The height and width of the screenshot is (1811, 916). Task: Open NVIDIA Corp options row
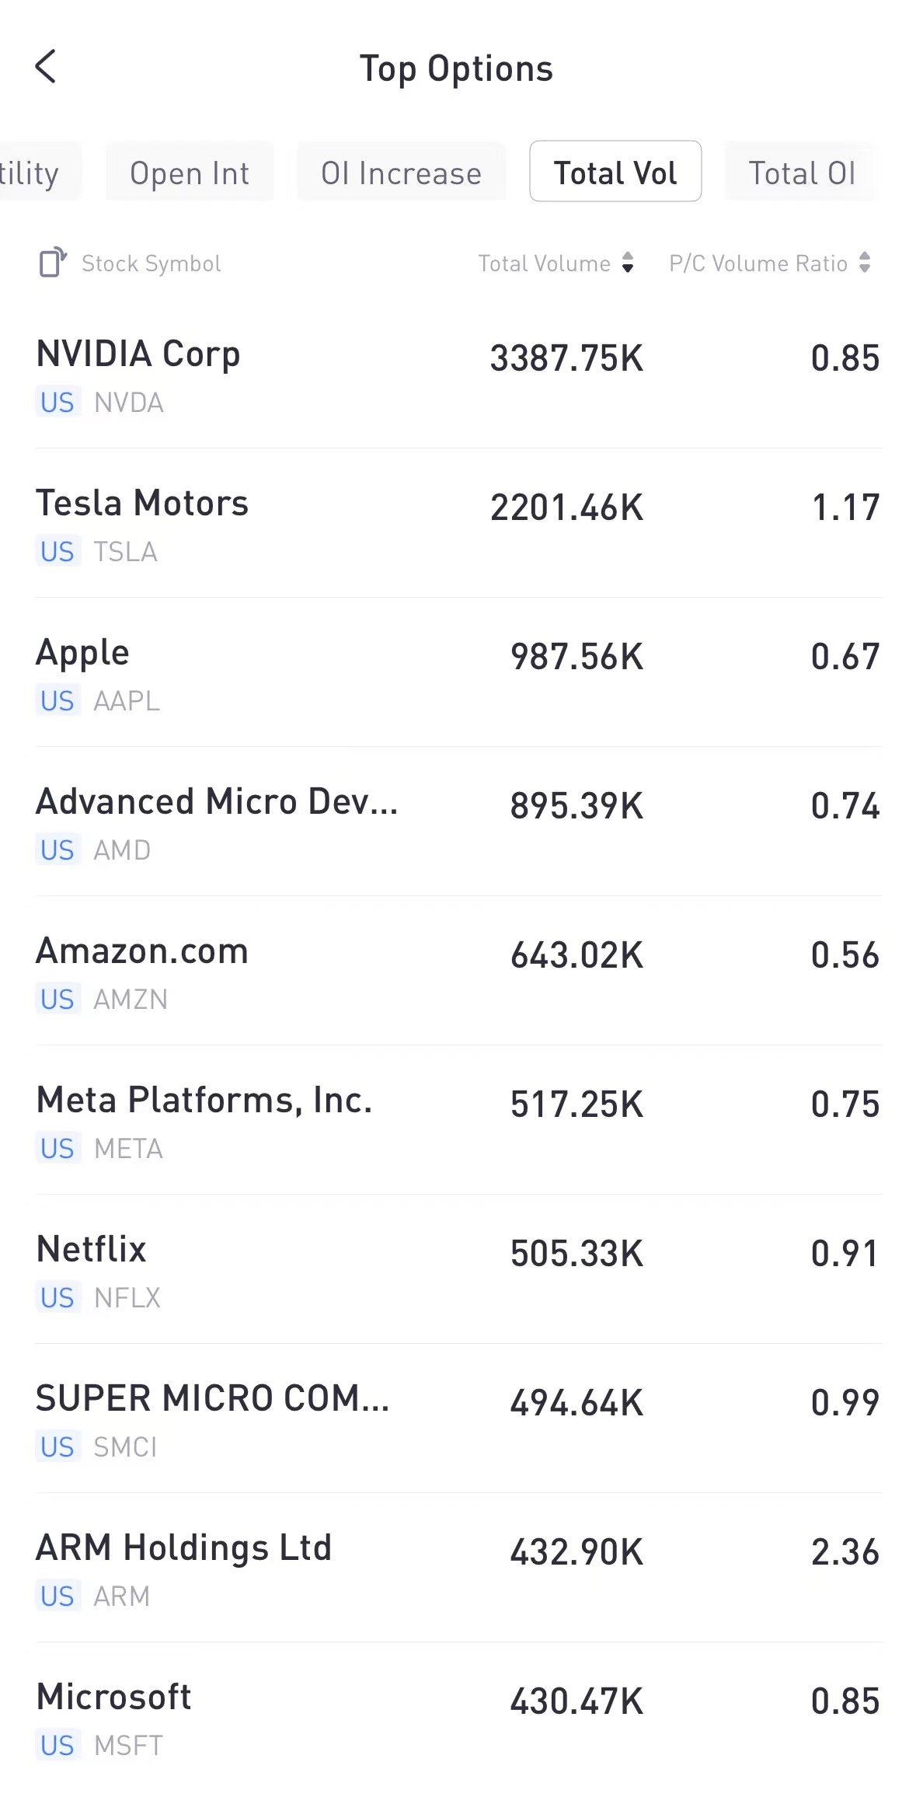pos(458,375)
